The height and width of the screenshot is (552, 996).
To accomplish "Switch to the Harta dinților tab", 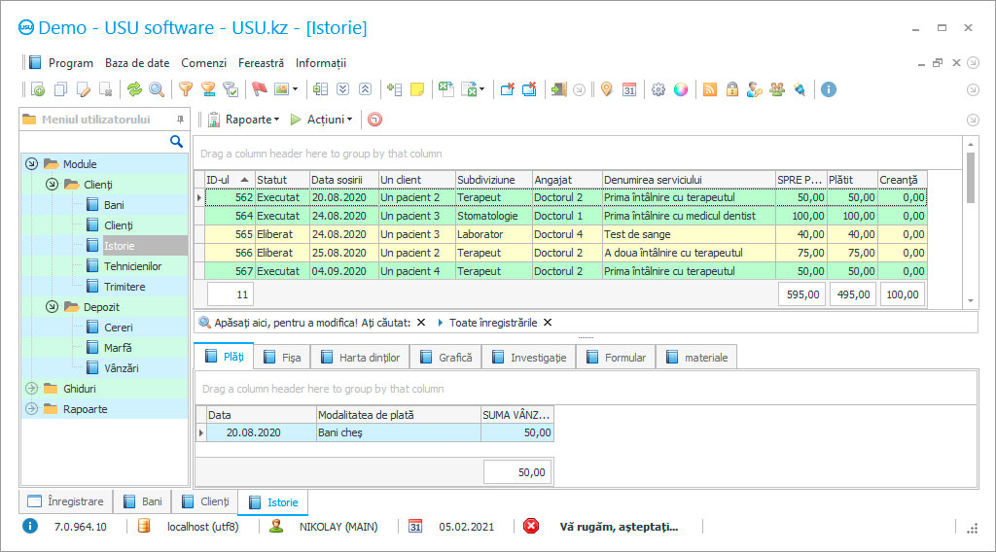I will pyautogui.click(x=359, y=358).
